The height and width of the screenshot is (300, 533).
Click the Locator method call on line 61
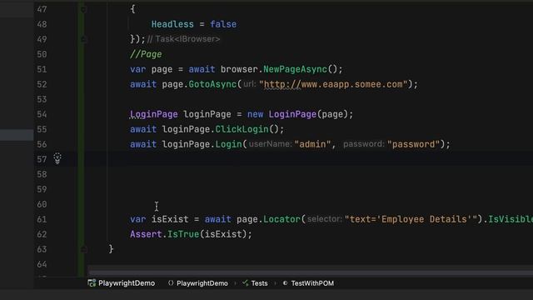281,219
